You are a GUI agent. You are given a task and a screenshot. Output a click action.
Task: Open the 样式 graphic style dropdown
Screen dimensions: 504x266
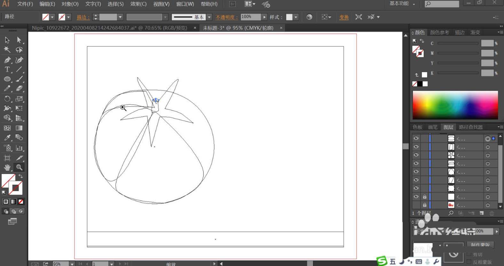coord(296,17)
